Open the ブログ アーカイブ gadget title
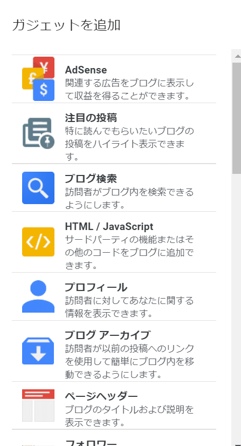Viewport: 241px width, 446px height. [x=107, y=335]
